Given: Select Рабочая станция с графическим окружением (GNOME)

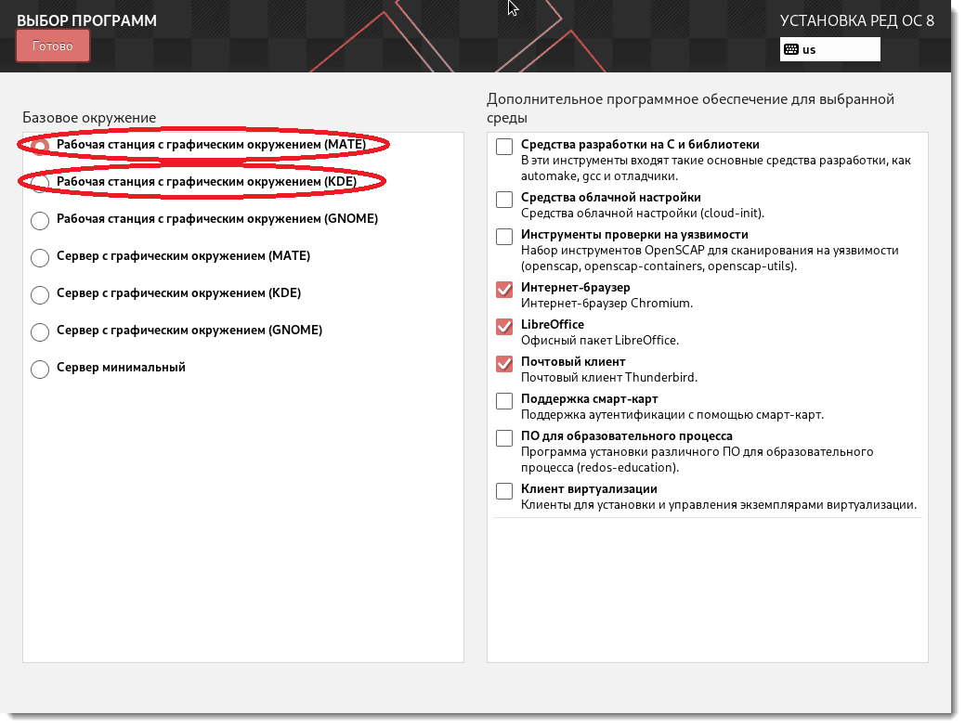Looking at the screenshot, I should coord(40,221).
